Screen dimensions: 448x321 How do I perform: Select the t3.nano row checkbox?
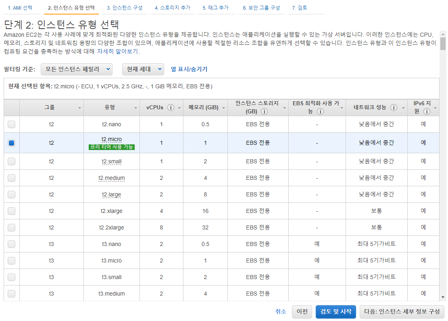pos(11,244)
